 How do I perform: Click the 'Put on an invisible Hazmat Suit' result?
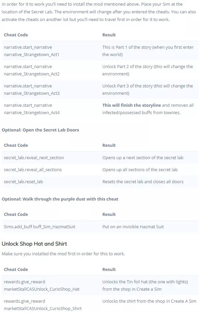coord(133,227)
